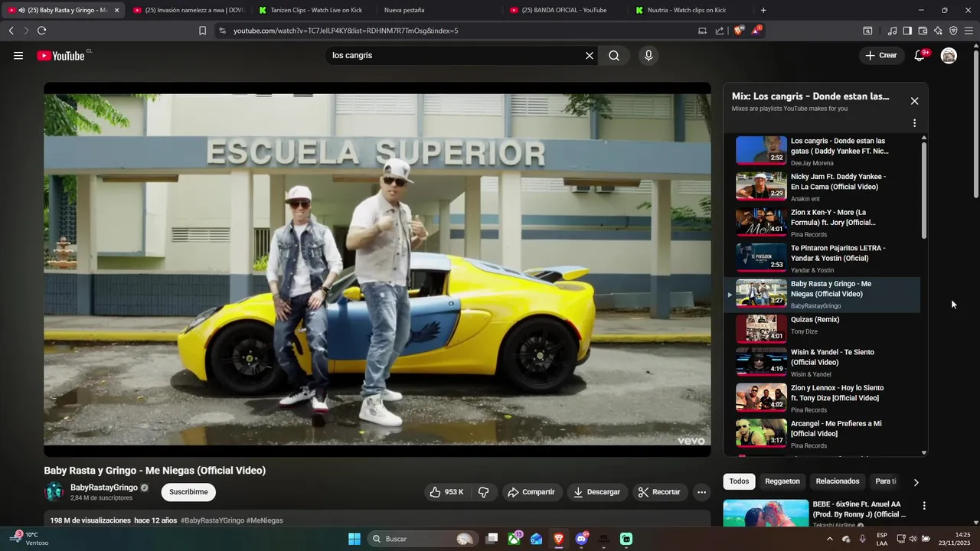The width and height of the screenshot is (980, 551).
Task: Clear the search box text
Action: [590, 55]
